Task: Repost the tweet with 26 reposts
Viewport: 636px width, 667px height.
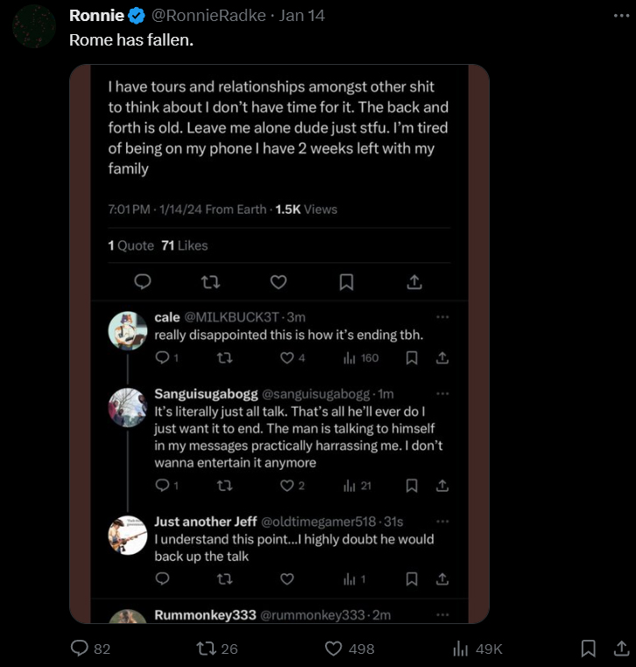Action: (x=206, y=649)
